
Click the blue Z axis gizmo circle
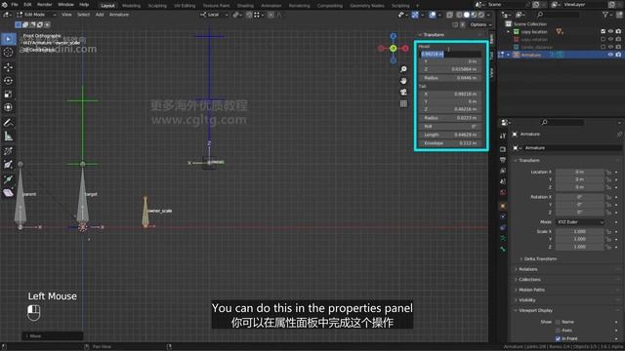(x=393, y=36)
